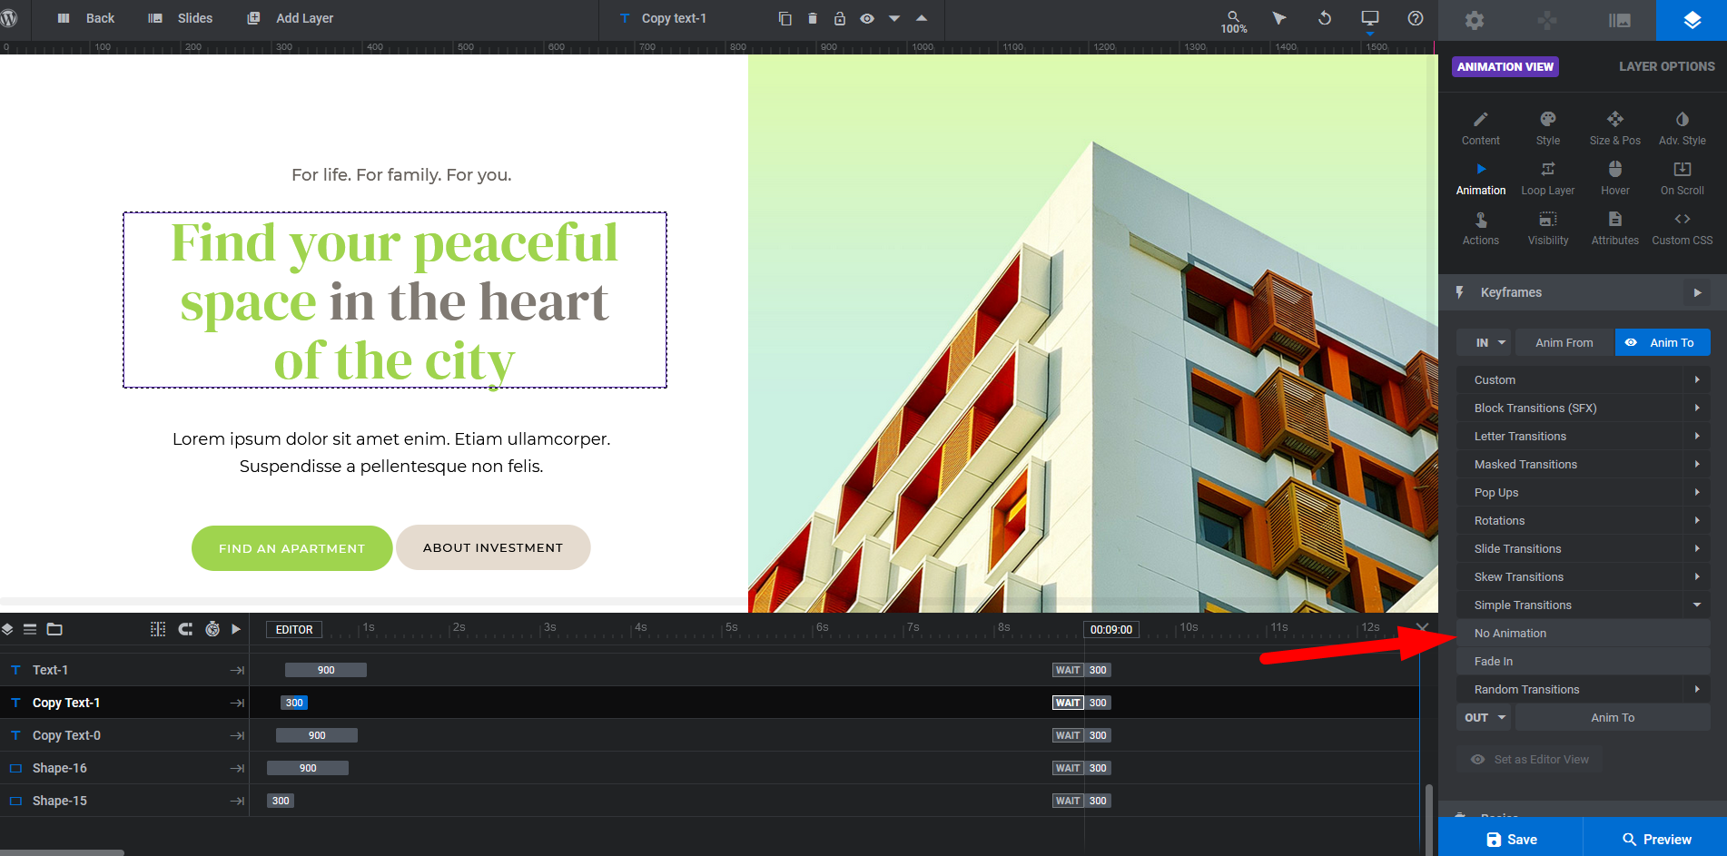The image size is (1727, 856).
Task: Open the Slides menu
Action: pos(181,18)
